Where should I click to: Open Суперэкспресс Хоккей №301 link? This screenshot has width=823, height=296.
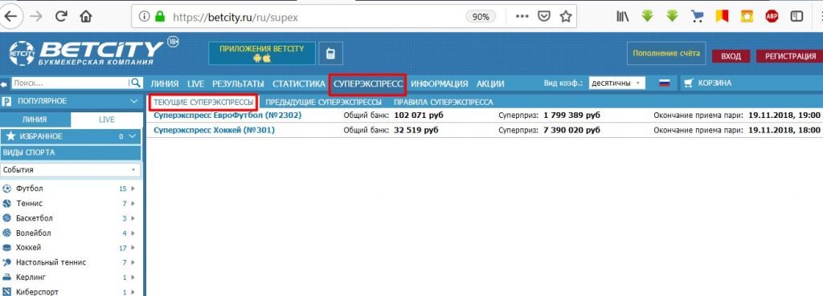tap(214, 130)
